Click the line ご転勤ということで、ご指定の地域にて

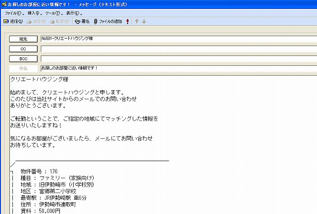tap(84, 119)
